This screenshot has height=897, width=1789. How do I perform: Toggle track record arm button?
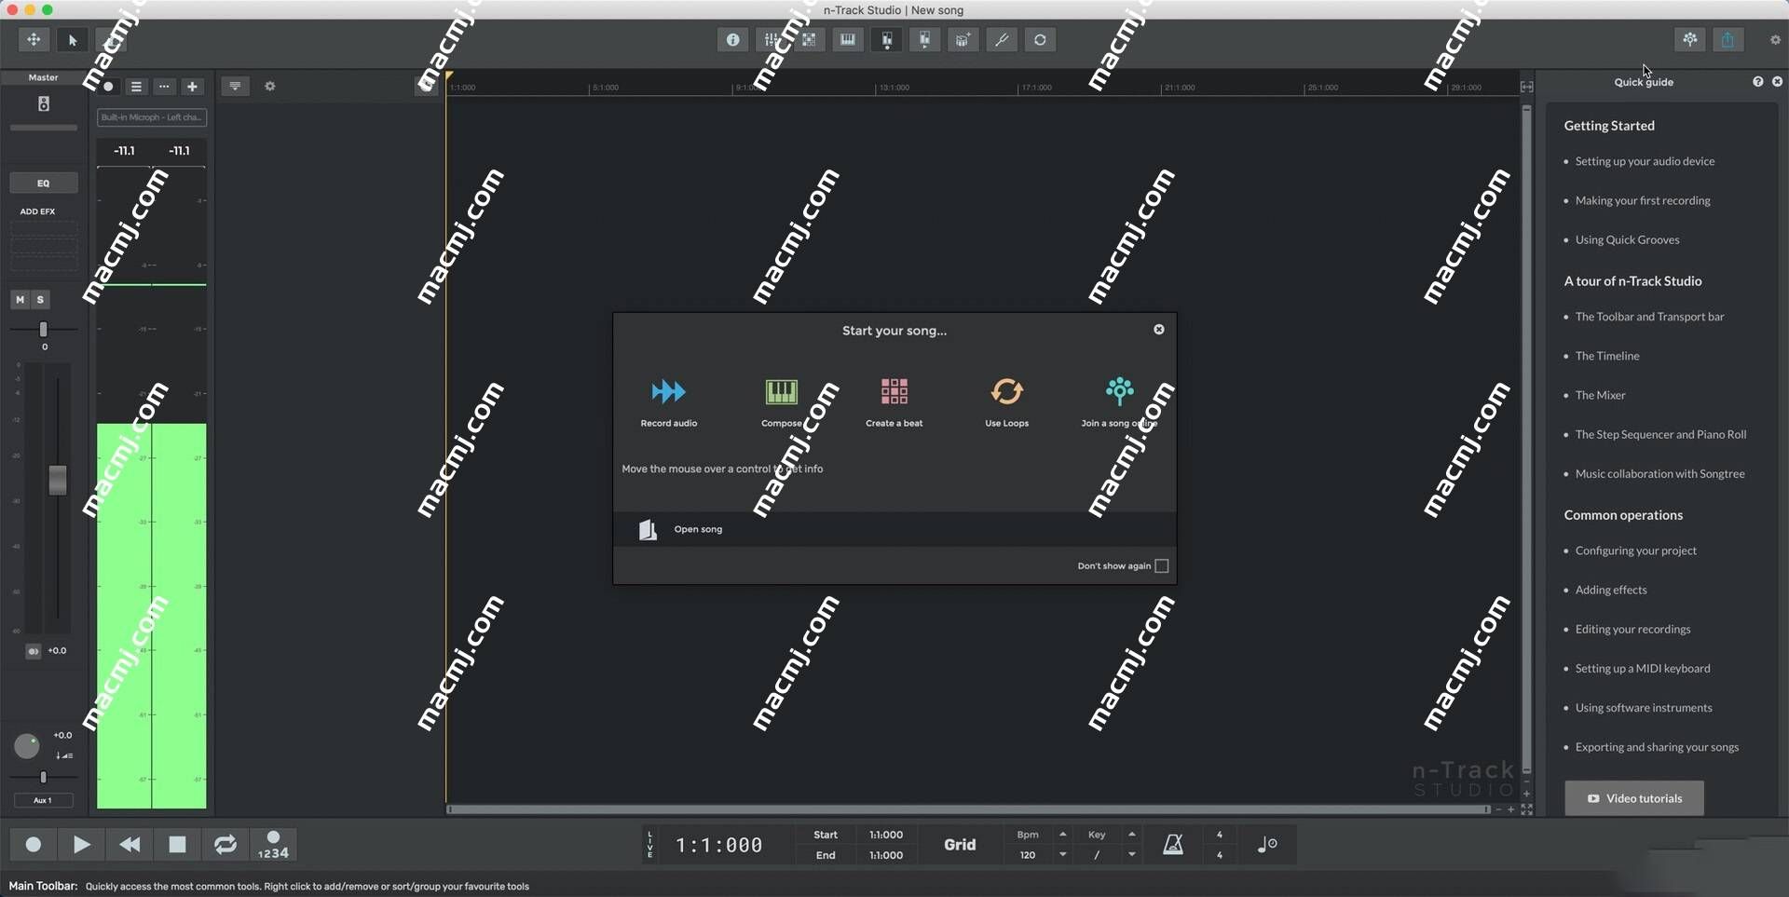pyautogui.click(x=108, y=87)
